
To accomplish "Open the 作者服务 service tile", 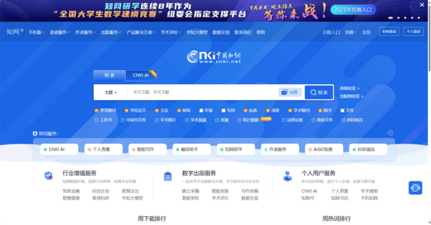I will pos(280,149).
